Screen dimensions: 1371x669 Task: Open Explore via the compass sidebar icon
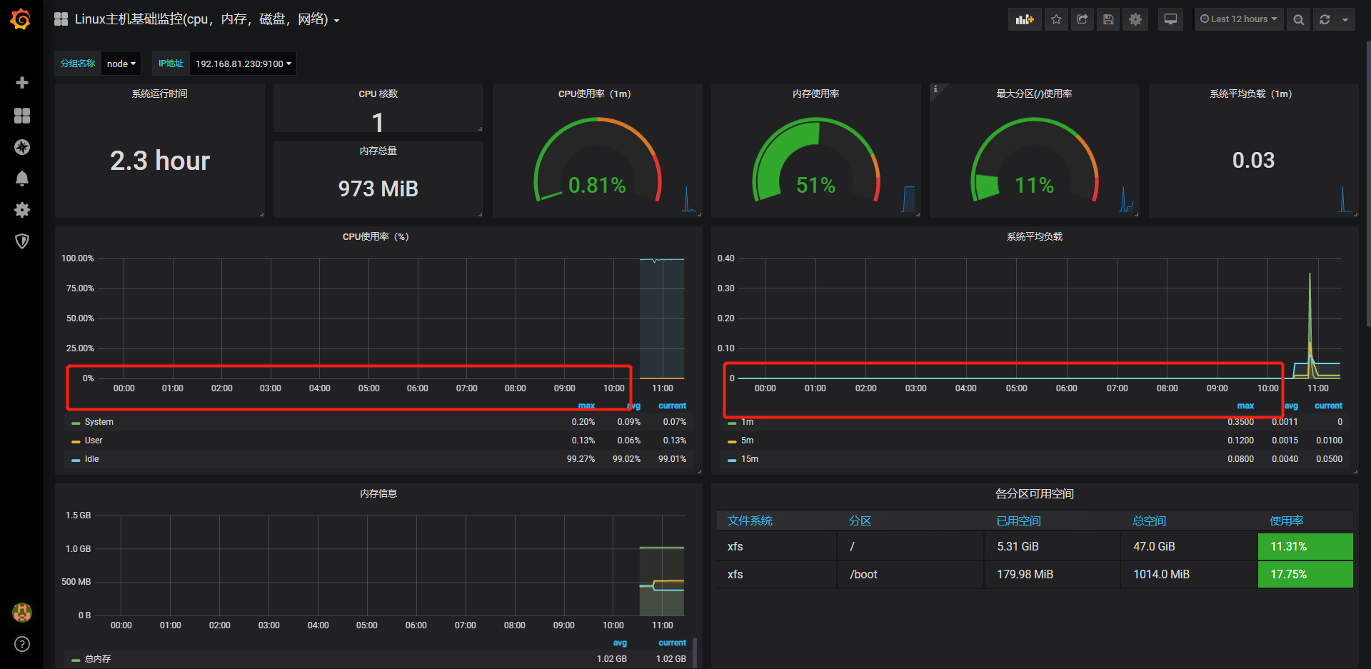22,147
